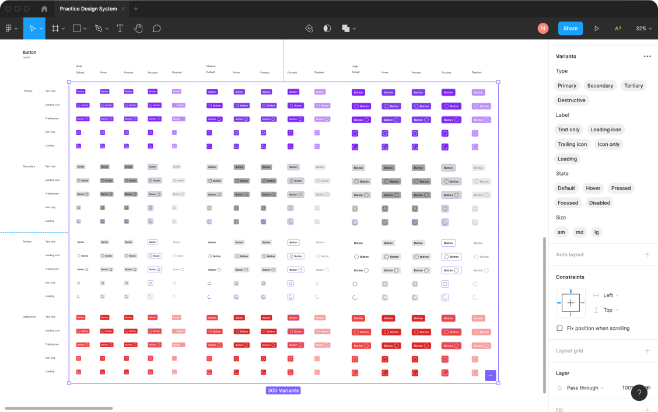The image size is (658, 412).
Task: Click the missing fonts warning icon
Action: [618, 28]
